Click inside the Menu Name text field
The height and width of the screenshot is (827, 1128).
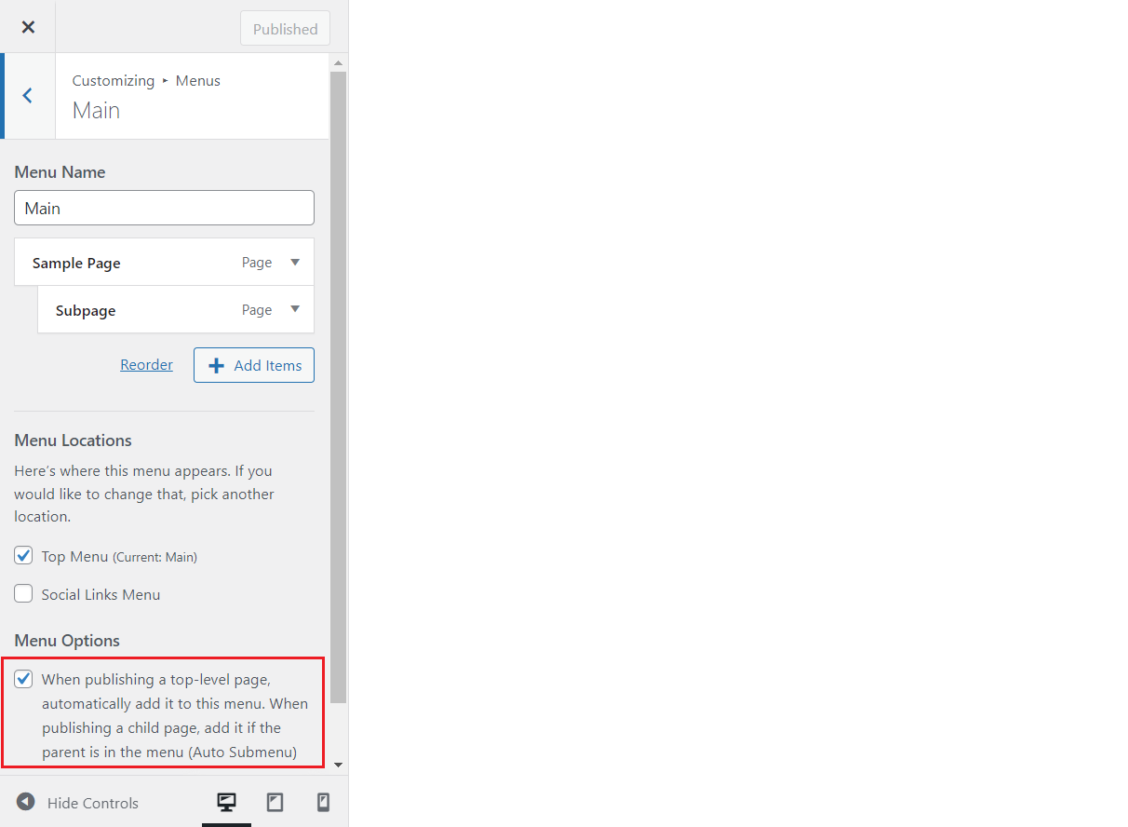pyautogui.click(x=164, y=207)
